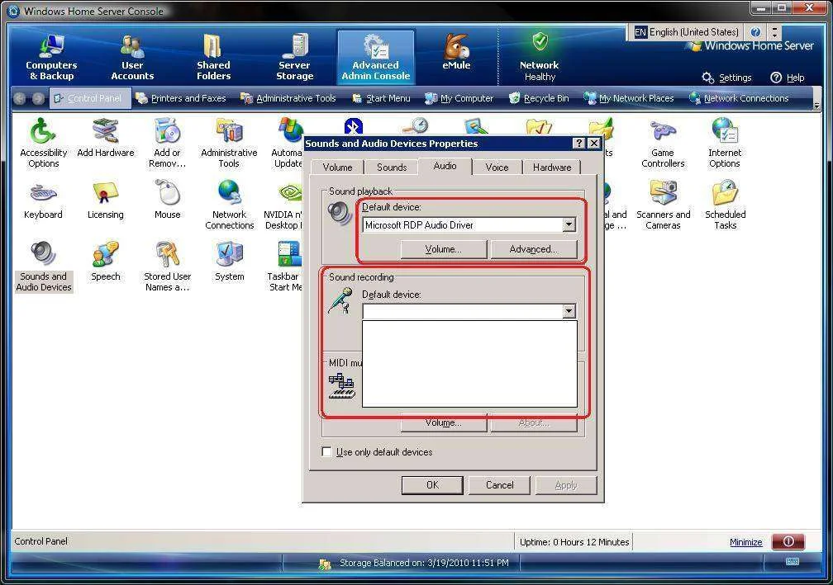Open Administrative Tools control panel icon
The width and height of the screenshot is (833, 585).
229,143
